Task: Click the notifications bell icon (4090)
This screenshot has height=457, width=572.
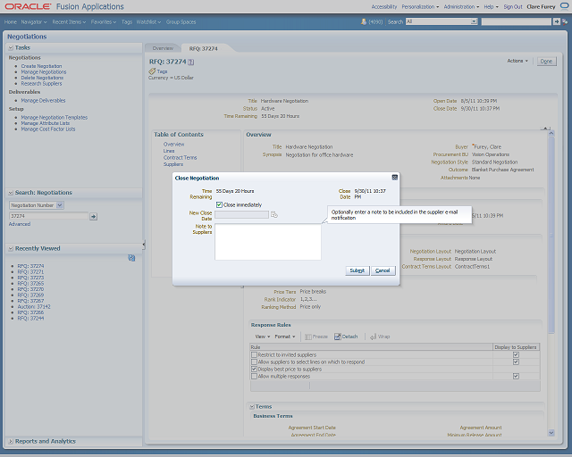Action: (364, 21)
